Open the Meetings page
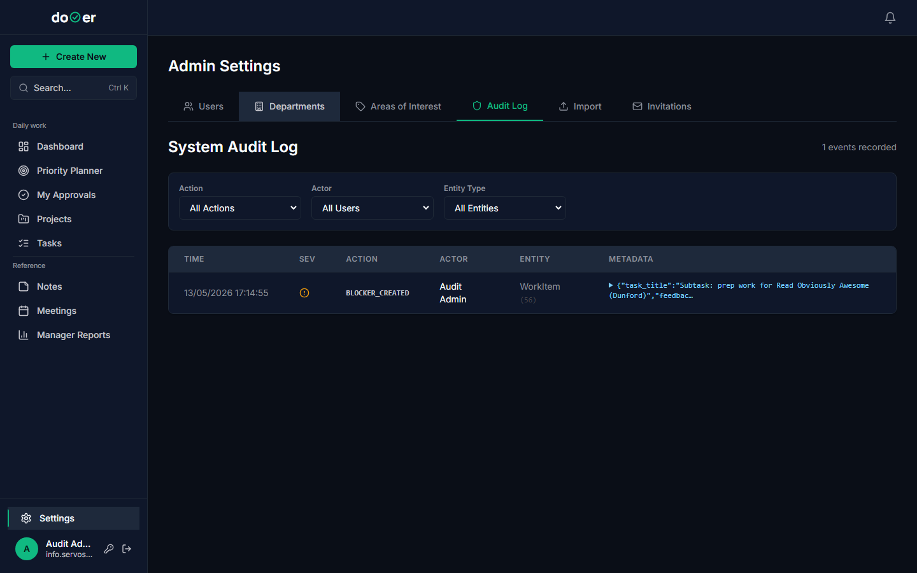The image size is (917, 573). click(73, 311)
